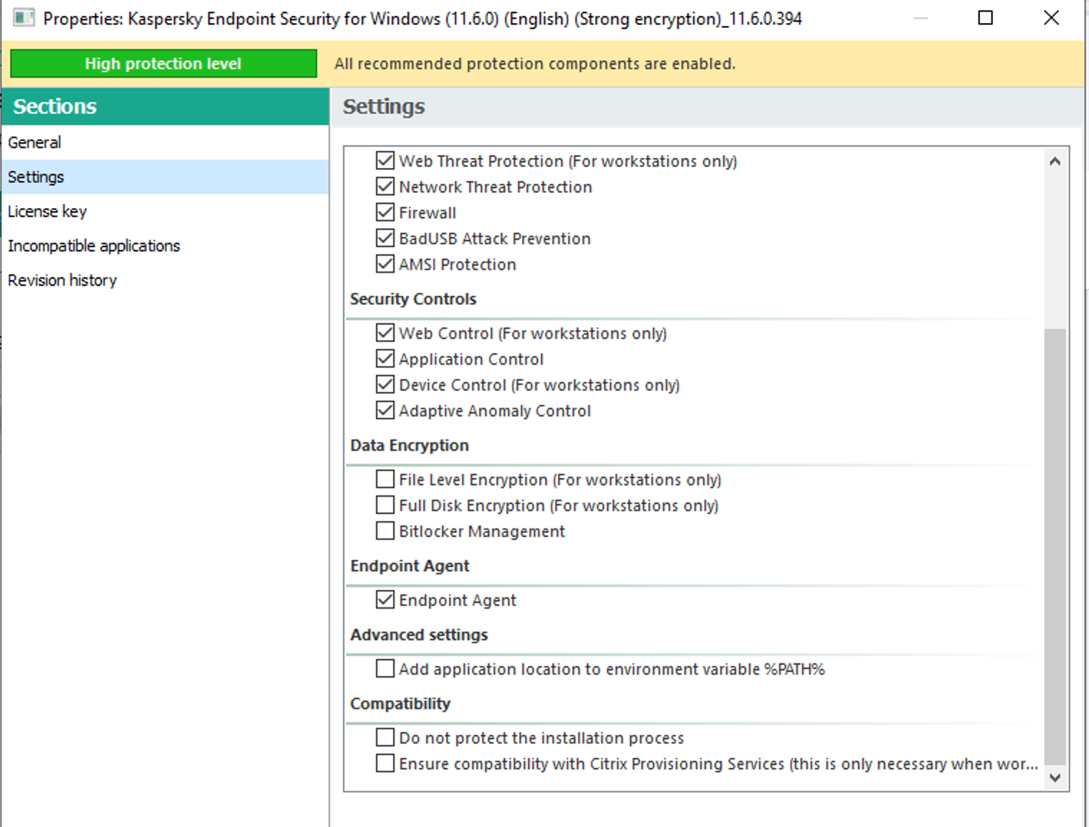Open the General section
Image resolution: width=1089 pixels, height=827 pixels.
pyautogui.click(x=34, y=142)
